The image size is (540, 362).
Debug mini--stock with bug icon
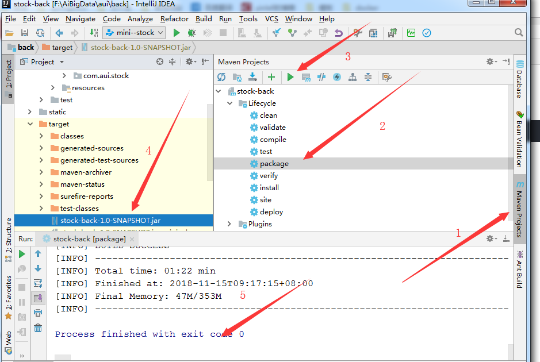click(x=192, y=33)
